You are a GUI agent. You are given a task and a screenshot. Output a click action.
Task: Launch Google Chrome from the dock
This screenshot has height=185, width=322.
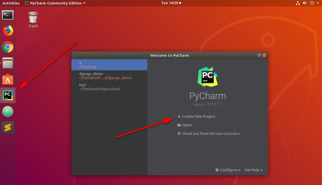pos(8,47)
